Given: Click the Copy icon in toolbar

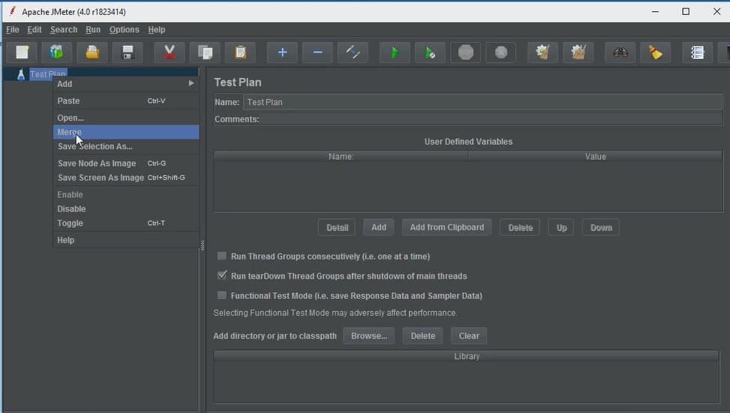Looking at the screenshot, I should pyautogui.click(x=205, y=52).
